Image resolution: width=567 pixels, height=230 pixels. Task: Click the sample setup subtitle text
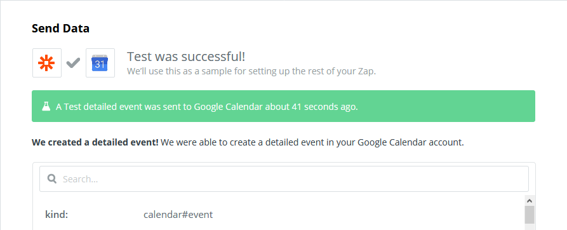[251, 71]
